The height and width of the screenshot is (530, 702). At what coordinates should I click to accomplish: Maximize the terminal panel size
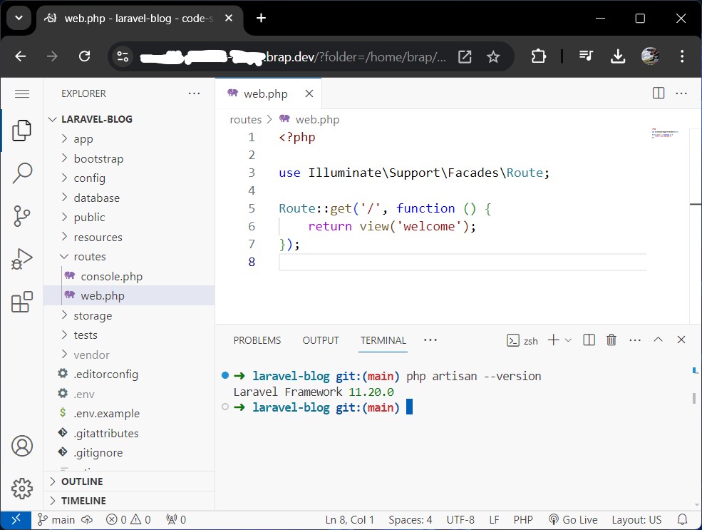pyautogui.click(x=658, y=340)
